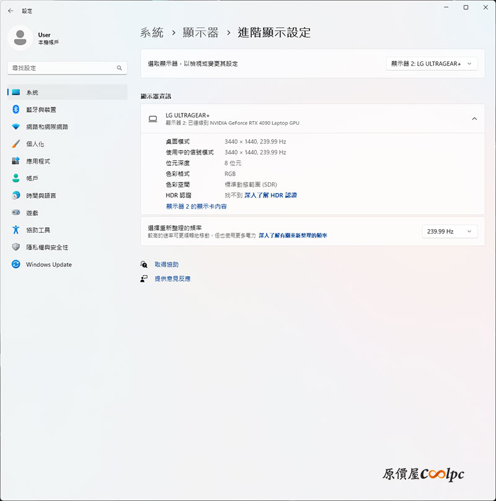Minimize the Settings window
Viewport: 496px width, 501px height.
446,7
